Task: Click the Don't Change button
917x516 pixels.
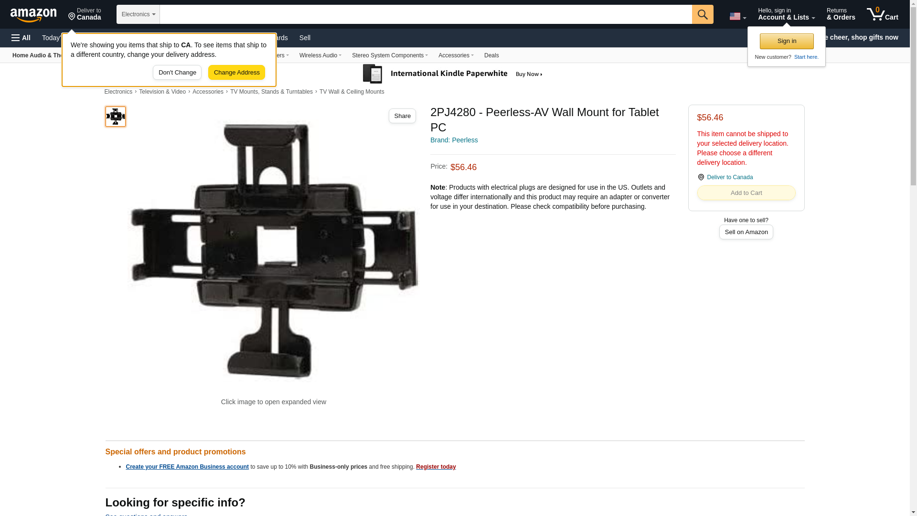Action: [177, 73]
